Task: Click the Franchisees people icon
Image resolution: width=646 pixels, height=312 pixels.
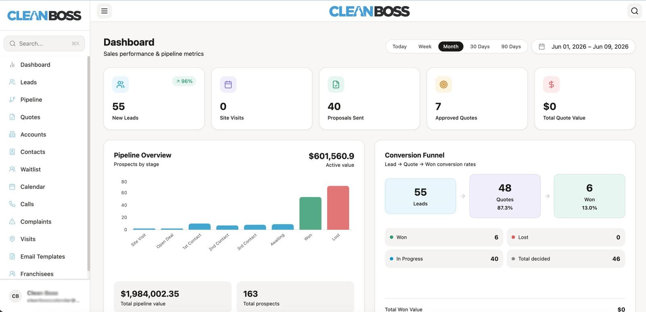Action: pyautogui.click(x=12, y=274)
